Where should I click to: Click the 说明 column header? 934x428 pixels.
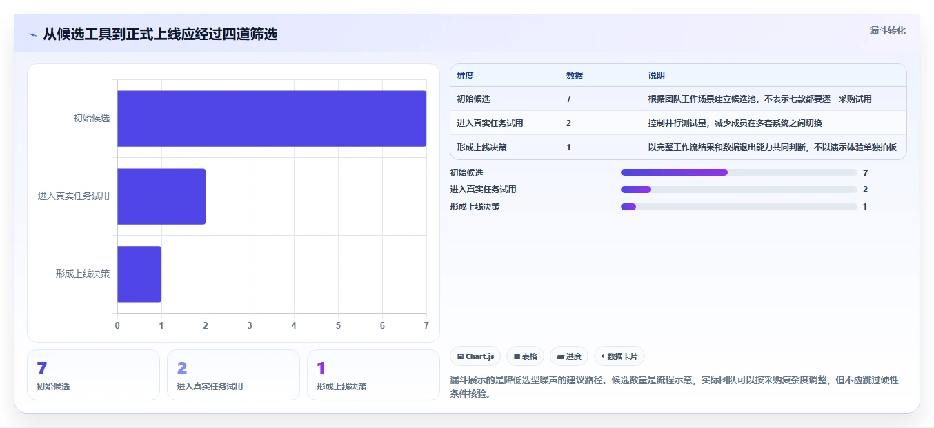[x=657, y=76]
